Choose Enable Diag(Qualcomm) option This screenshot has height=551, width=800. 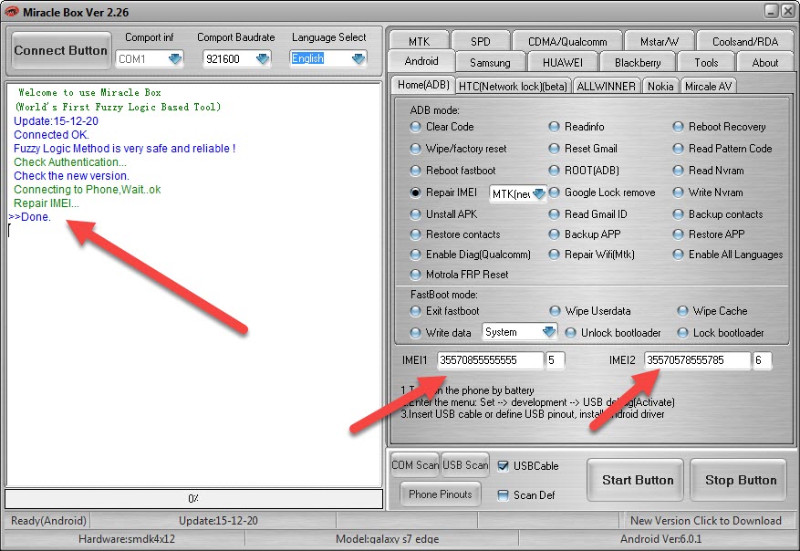tap(416, 255)
